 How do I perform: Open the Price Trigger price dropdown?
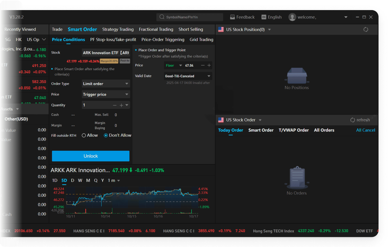point(106,94)
